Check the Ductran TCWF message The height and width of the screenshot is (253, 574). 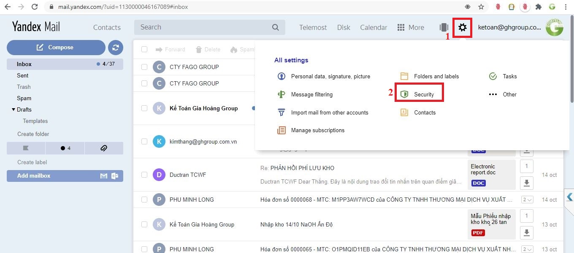pyautogui.click(x=144, y=175)
